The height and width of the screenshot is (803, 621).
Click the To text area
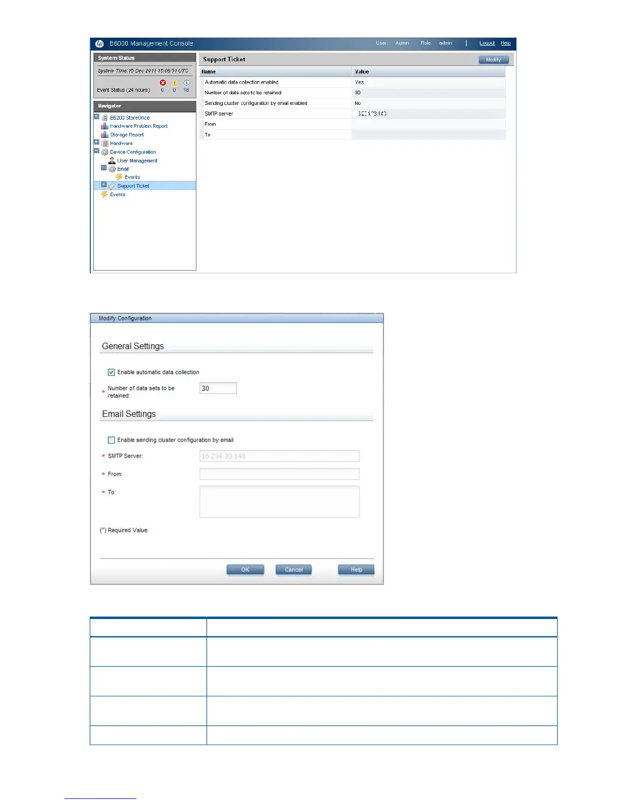tap(280, 502)
